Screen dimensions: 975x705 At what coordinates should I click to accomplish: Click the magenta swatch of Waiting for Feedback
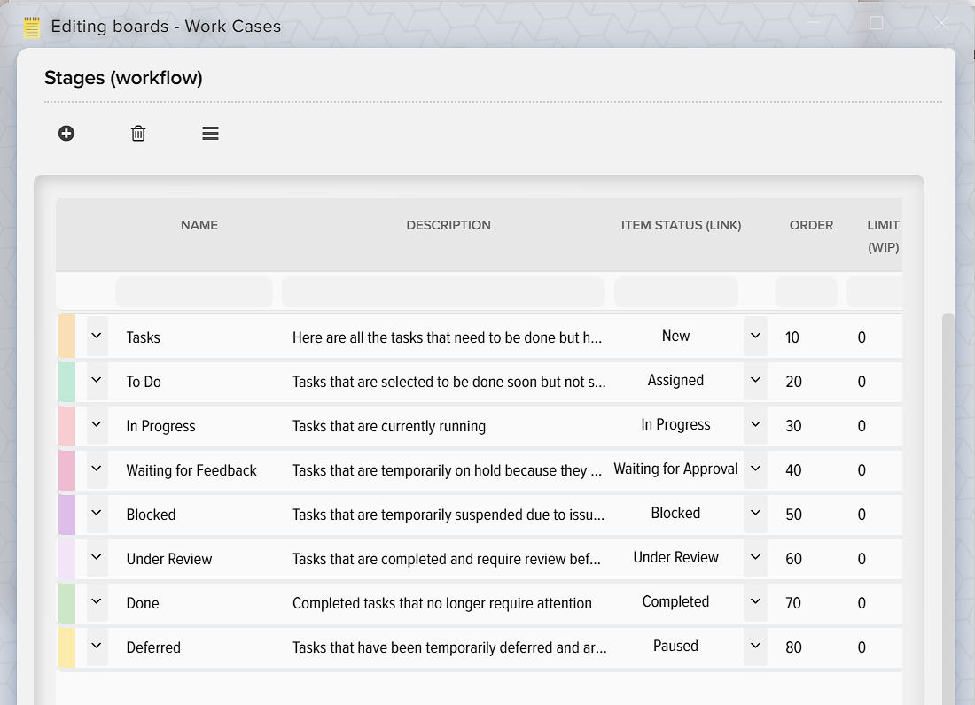[66, 470]
